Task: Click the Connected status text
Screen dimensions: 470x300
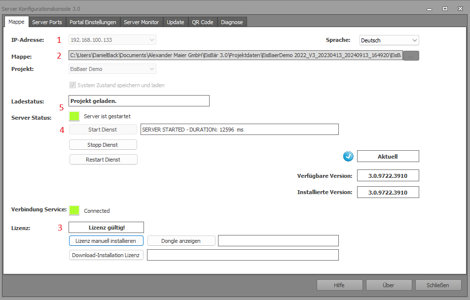Action: coord(97,211)
